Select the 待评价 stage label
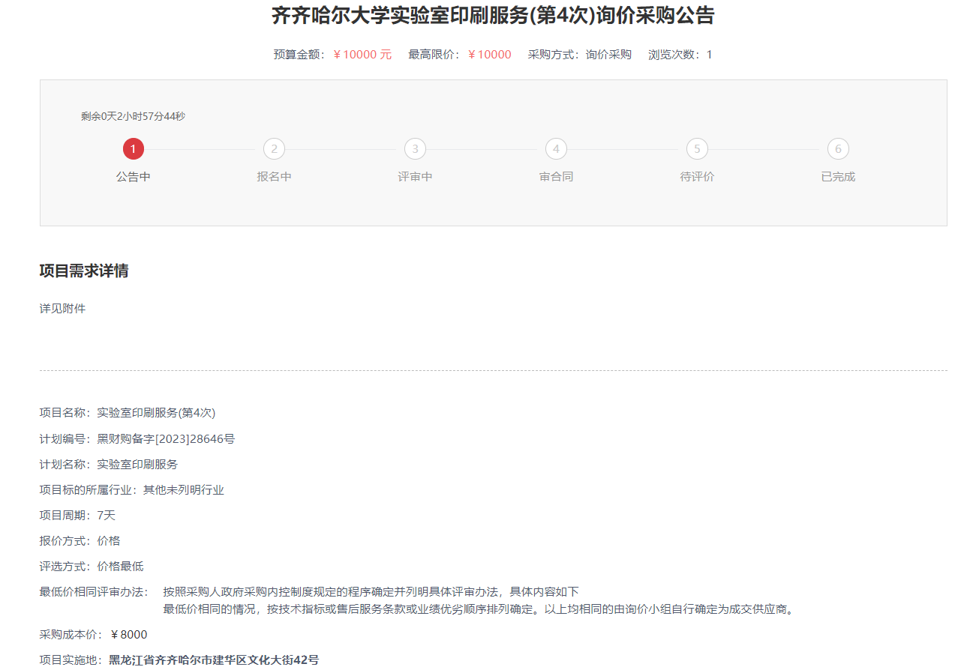The image size is (976, 667). (697, 177)
